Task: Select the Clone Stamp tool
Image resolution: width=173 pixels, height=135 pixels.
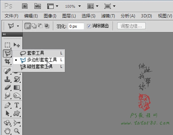Action: click(7, 79)
